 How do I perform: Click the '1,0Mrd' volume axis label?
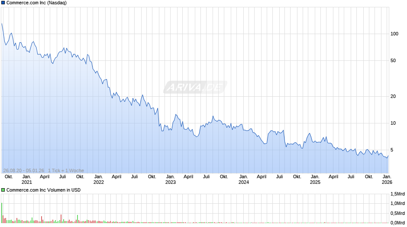point(397,203)
